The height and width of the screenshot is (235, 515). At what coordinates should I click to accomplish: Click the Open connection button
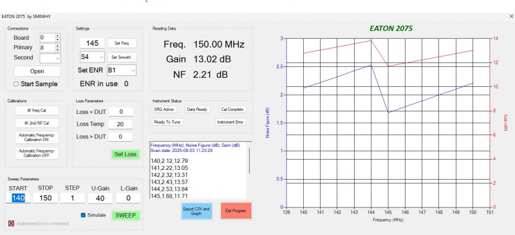click(x=37, y=71)
